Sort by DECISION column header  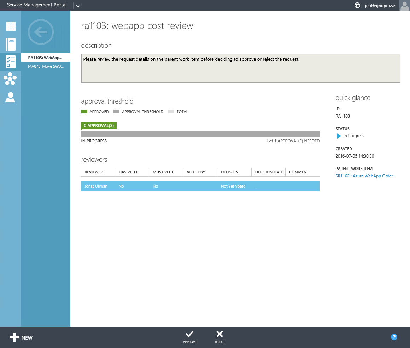click(230, 172)
